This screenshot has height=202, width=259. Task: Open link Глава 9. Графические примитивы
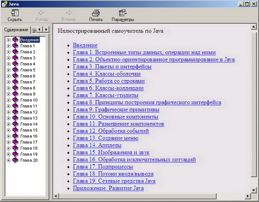click(116, 110)
